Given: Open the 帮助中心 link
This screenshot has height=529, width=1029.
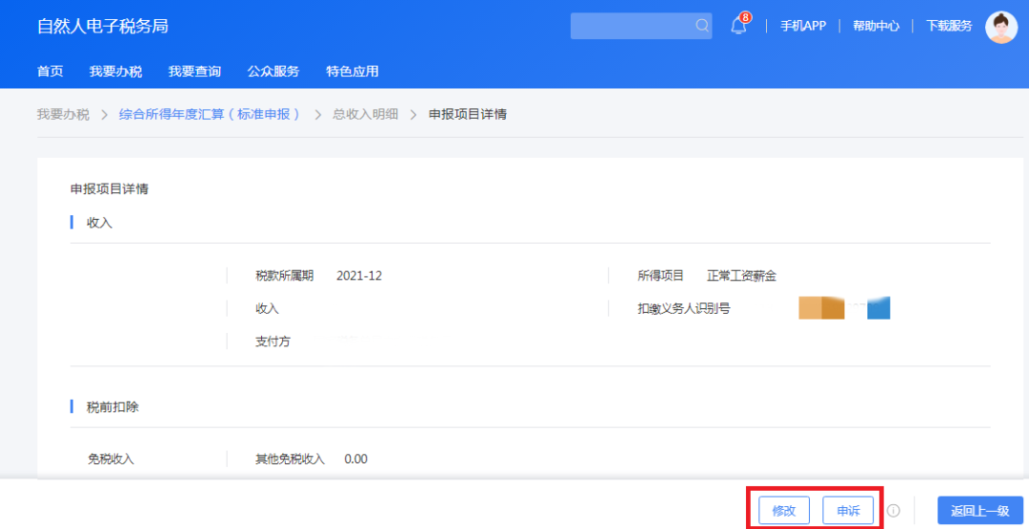Looking at the screenshot, I should tap(876, 27).
